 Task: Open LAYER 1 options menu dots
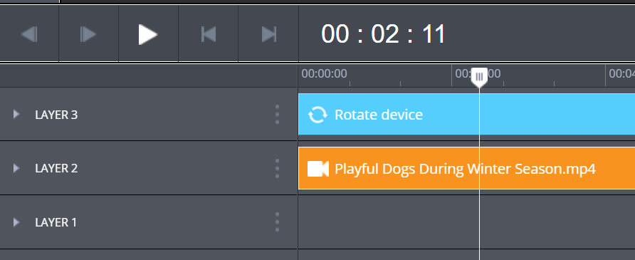point(277,222)
